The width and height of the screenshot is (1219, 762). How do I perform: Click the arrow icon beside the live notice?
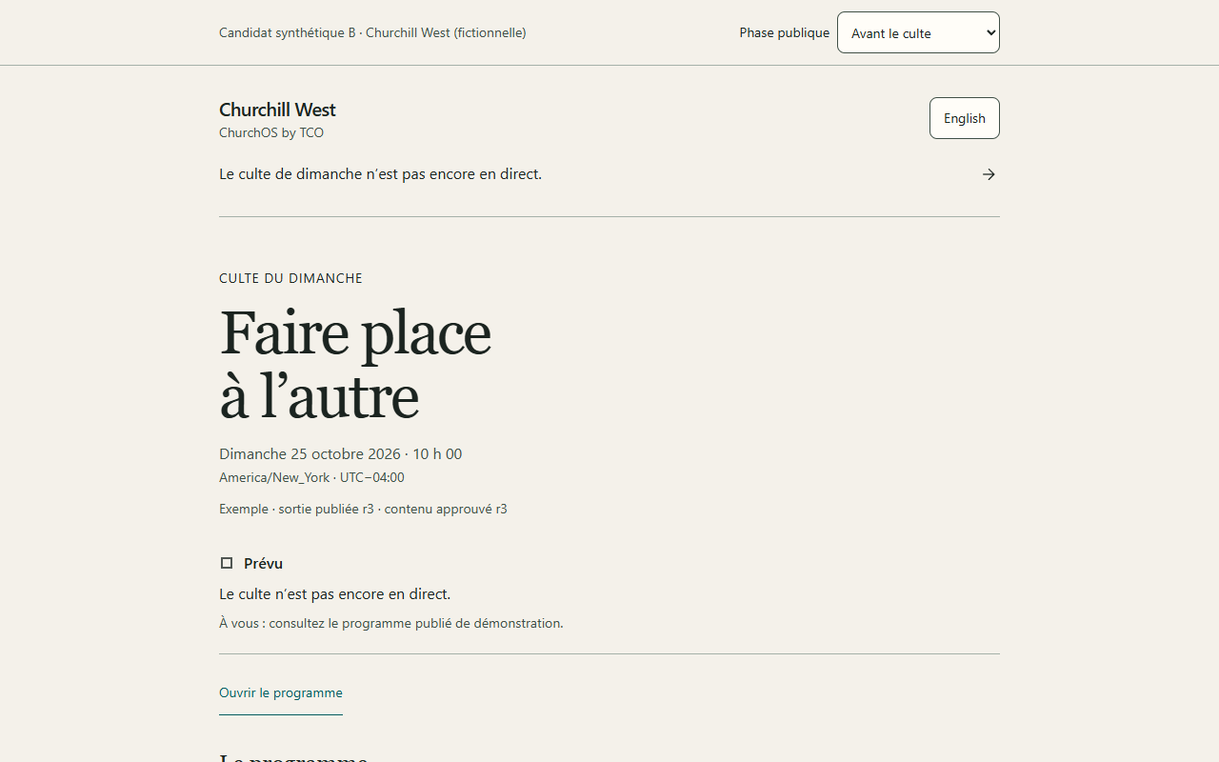point(989,174)
